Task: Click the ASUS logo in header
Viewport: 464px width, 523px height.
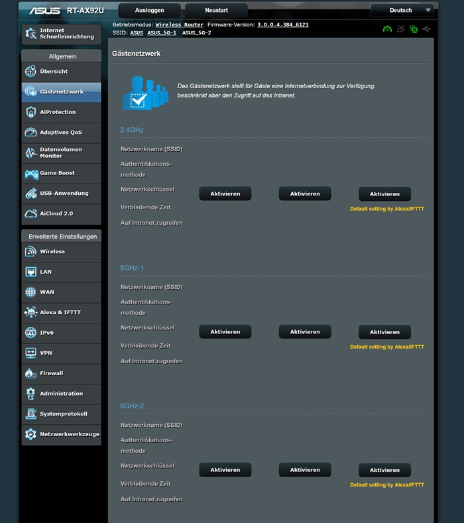Action: [x=44, y=11]
